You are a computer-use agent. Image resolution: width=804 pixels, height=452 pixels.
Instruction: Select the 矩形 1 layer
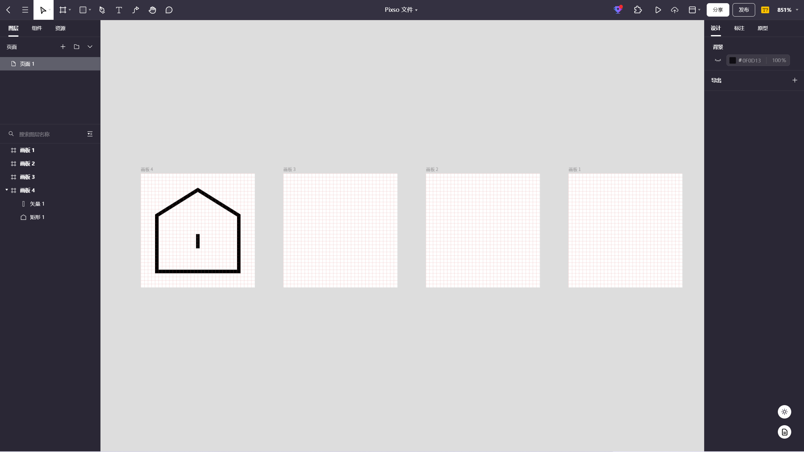50,217
